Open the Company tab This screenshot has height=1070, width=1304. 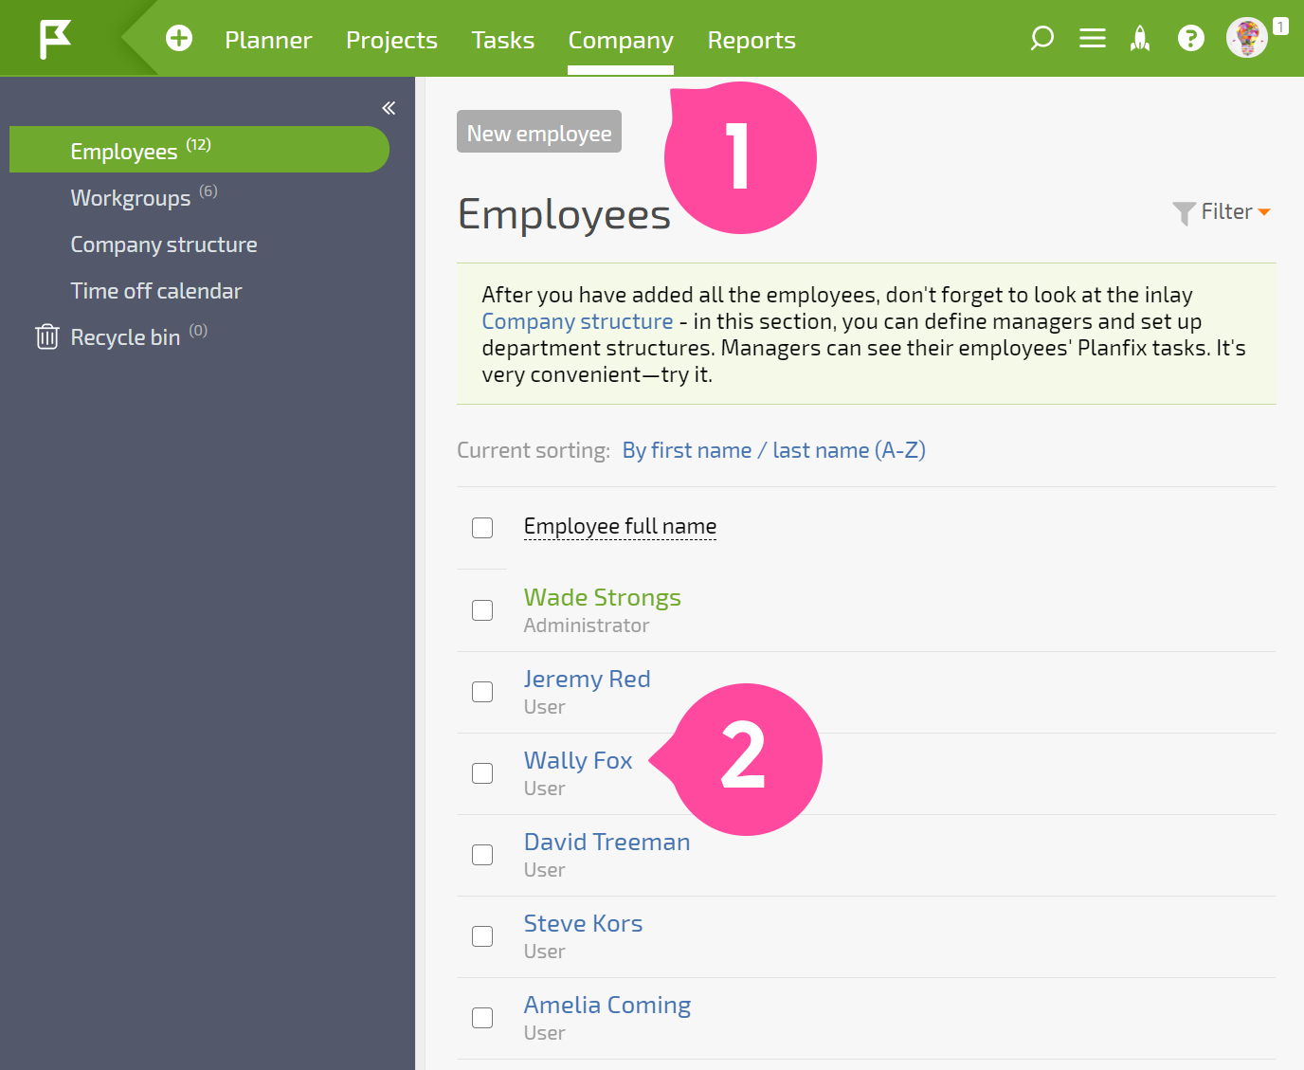point(621,40)
